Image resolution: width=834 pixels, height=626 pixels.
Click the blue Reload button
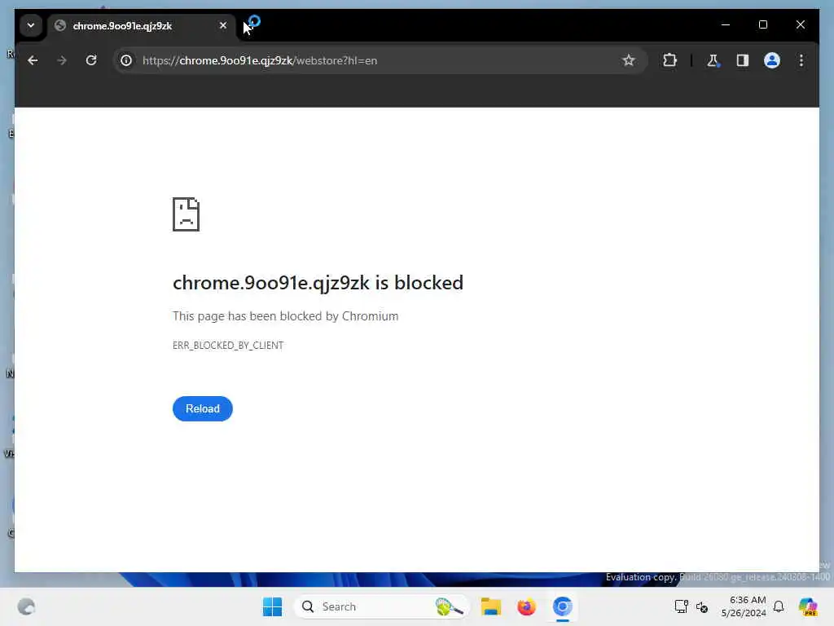203,409
